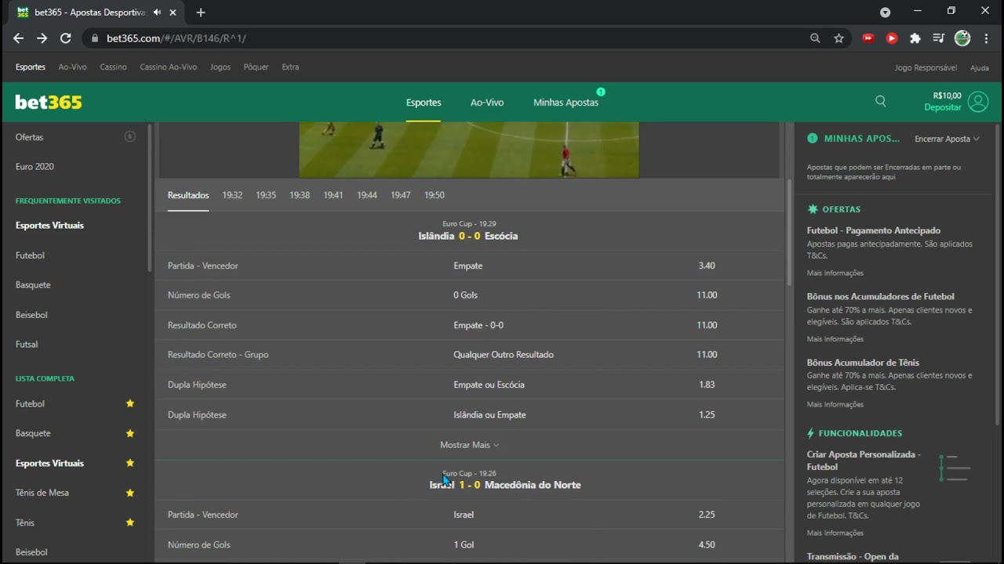
Task: Click the left sidebar scrollbar
Action: coord(149,197)
